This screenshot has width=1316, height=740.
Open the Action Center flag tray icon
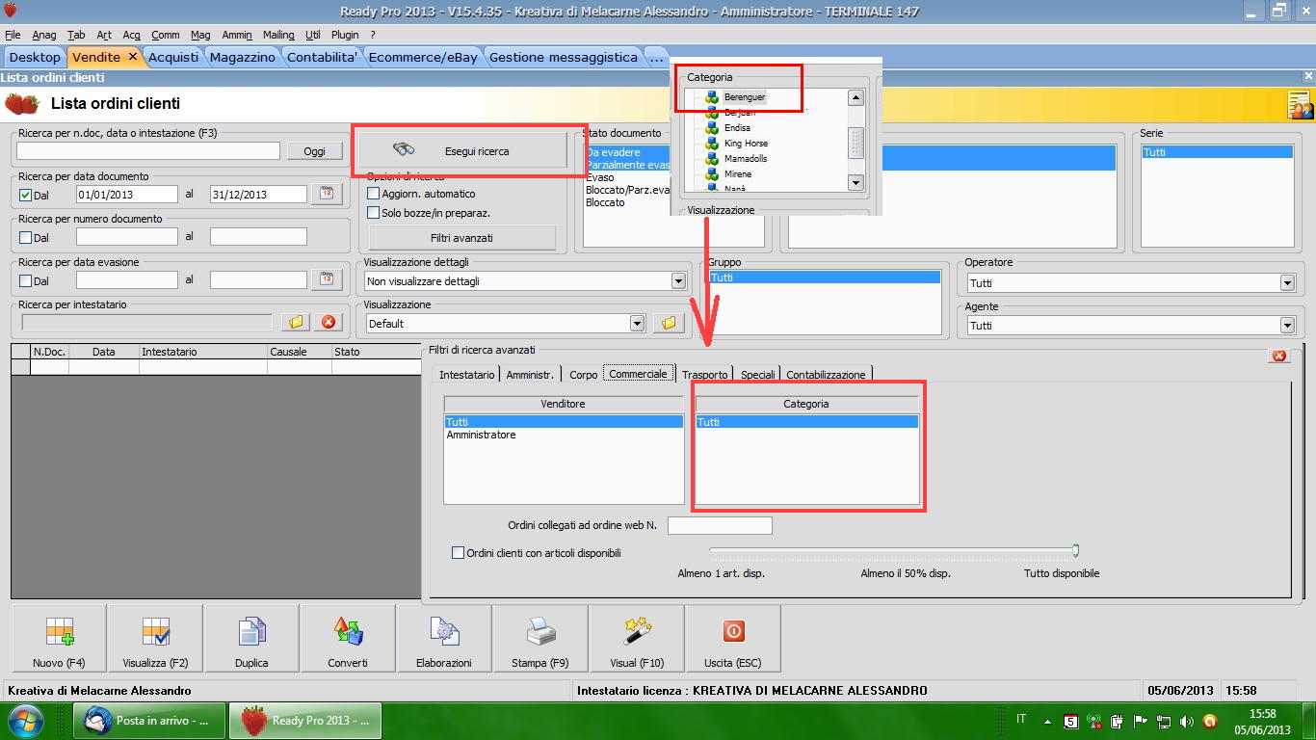click(1140, 721)
